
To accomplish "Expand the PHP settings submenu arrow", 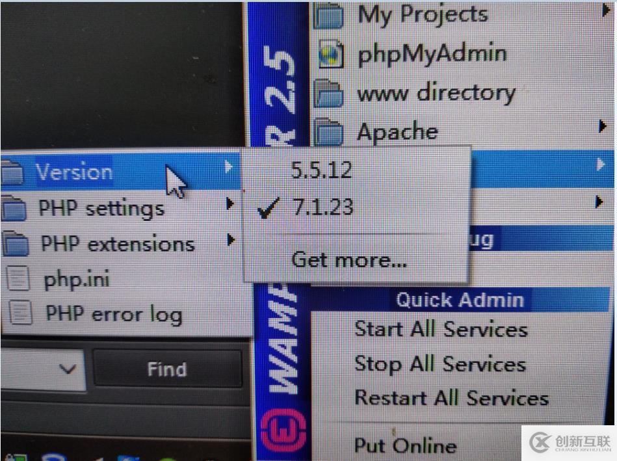I will pos(231,204).
